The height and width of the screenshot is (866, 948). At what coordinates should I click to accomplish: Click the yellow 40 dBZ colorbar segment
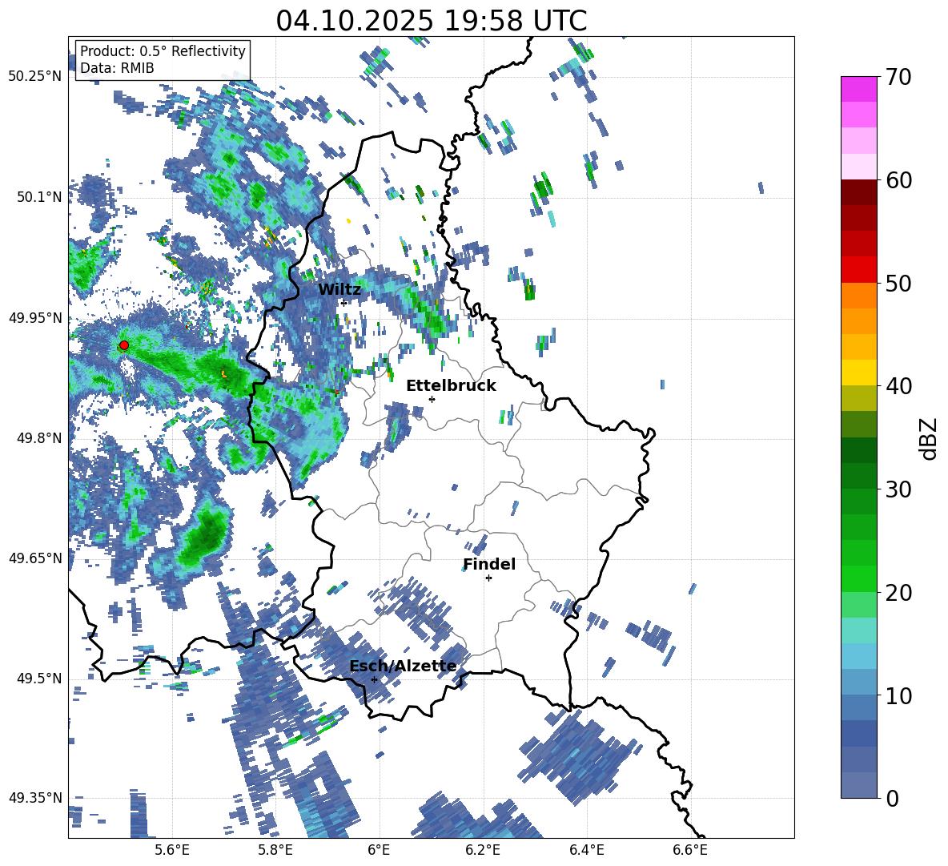(x=858, y=373)
